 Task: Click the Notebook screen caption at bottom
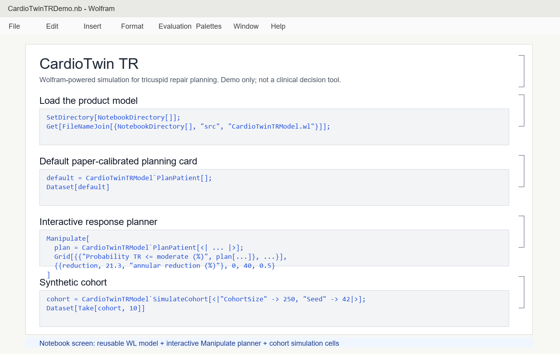point(189,343)
